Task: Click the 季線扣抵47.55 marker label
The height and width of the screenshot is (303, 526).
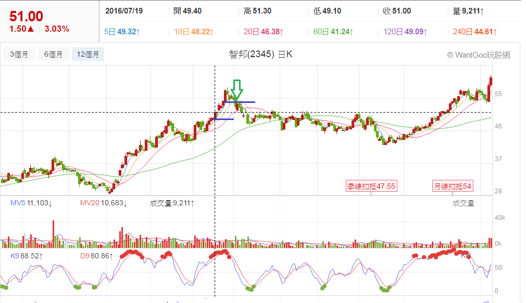Action: click(x=371, y=186)
